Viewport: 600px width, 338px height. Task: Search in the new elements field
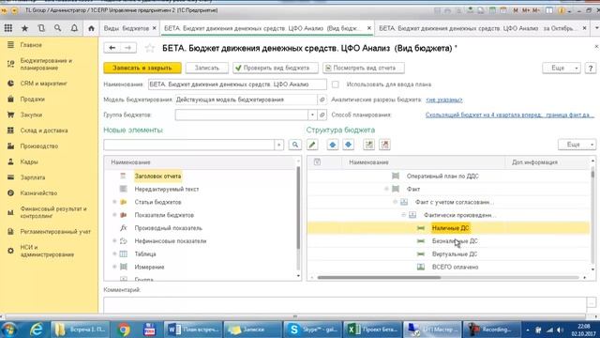189,145
